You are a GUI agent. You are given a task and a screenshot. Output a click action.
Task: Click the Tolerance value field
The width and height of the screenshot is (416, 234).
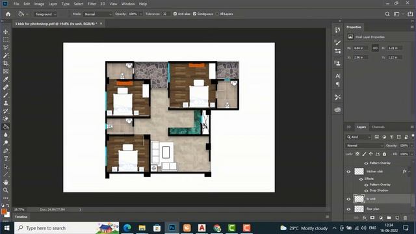coord(165,14)
